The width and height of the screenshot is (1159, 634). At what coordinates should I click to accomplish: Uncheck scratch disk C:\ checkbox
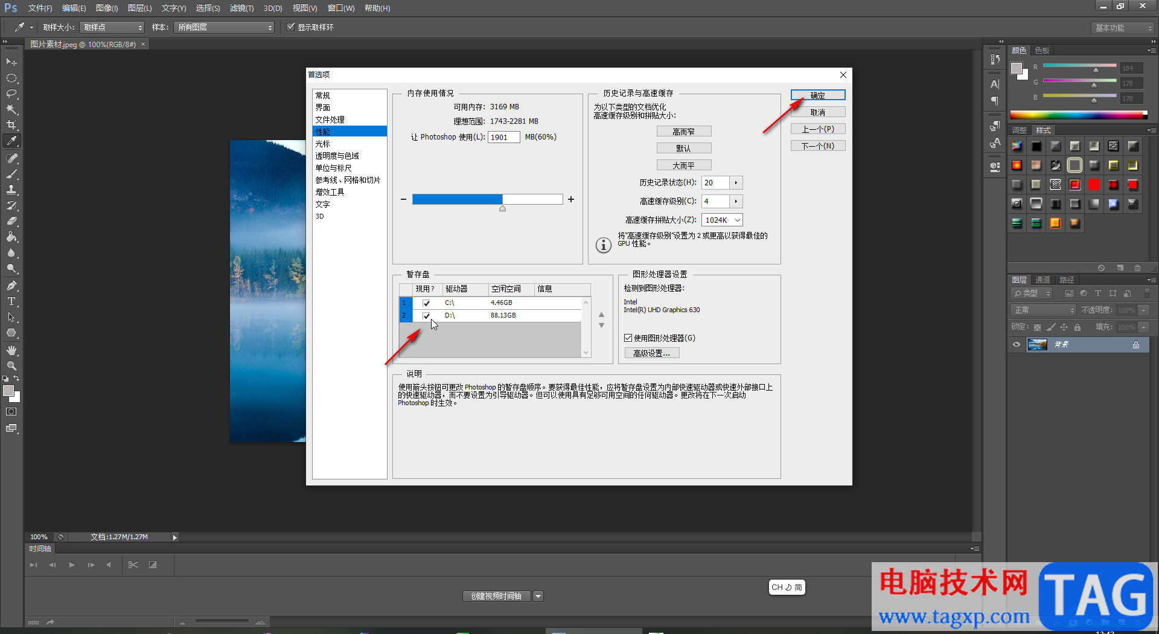[x=427, y=303]
